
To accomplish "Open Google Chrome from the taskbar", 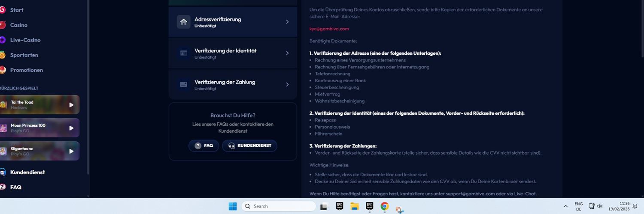I will (385, 206).
